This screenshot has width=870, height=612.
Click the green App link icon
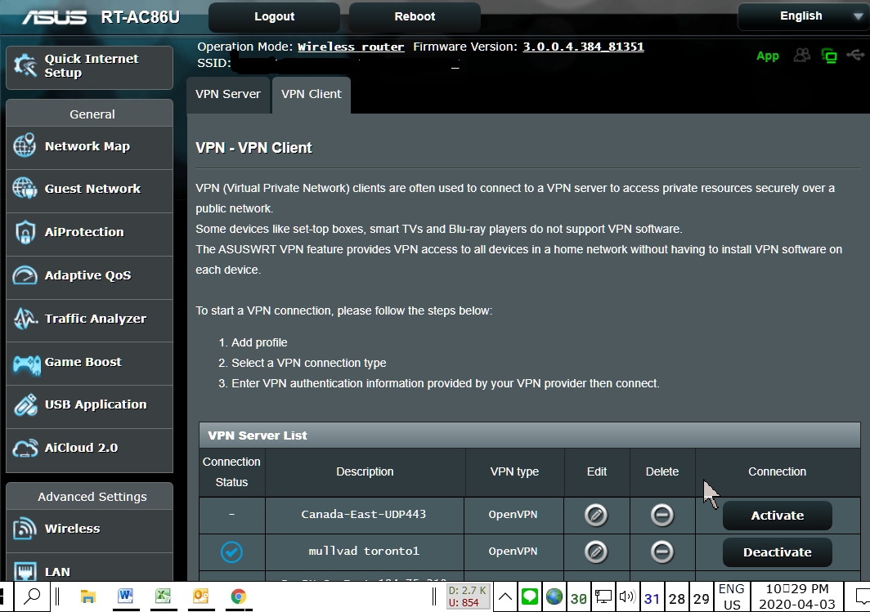click(x=767, y=56)
